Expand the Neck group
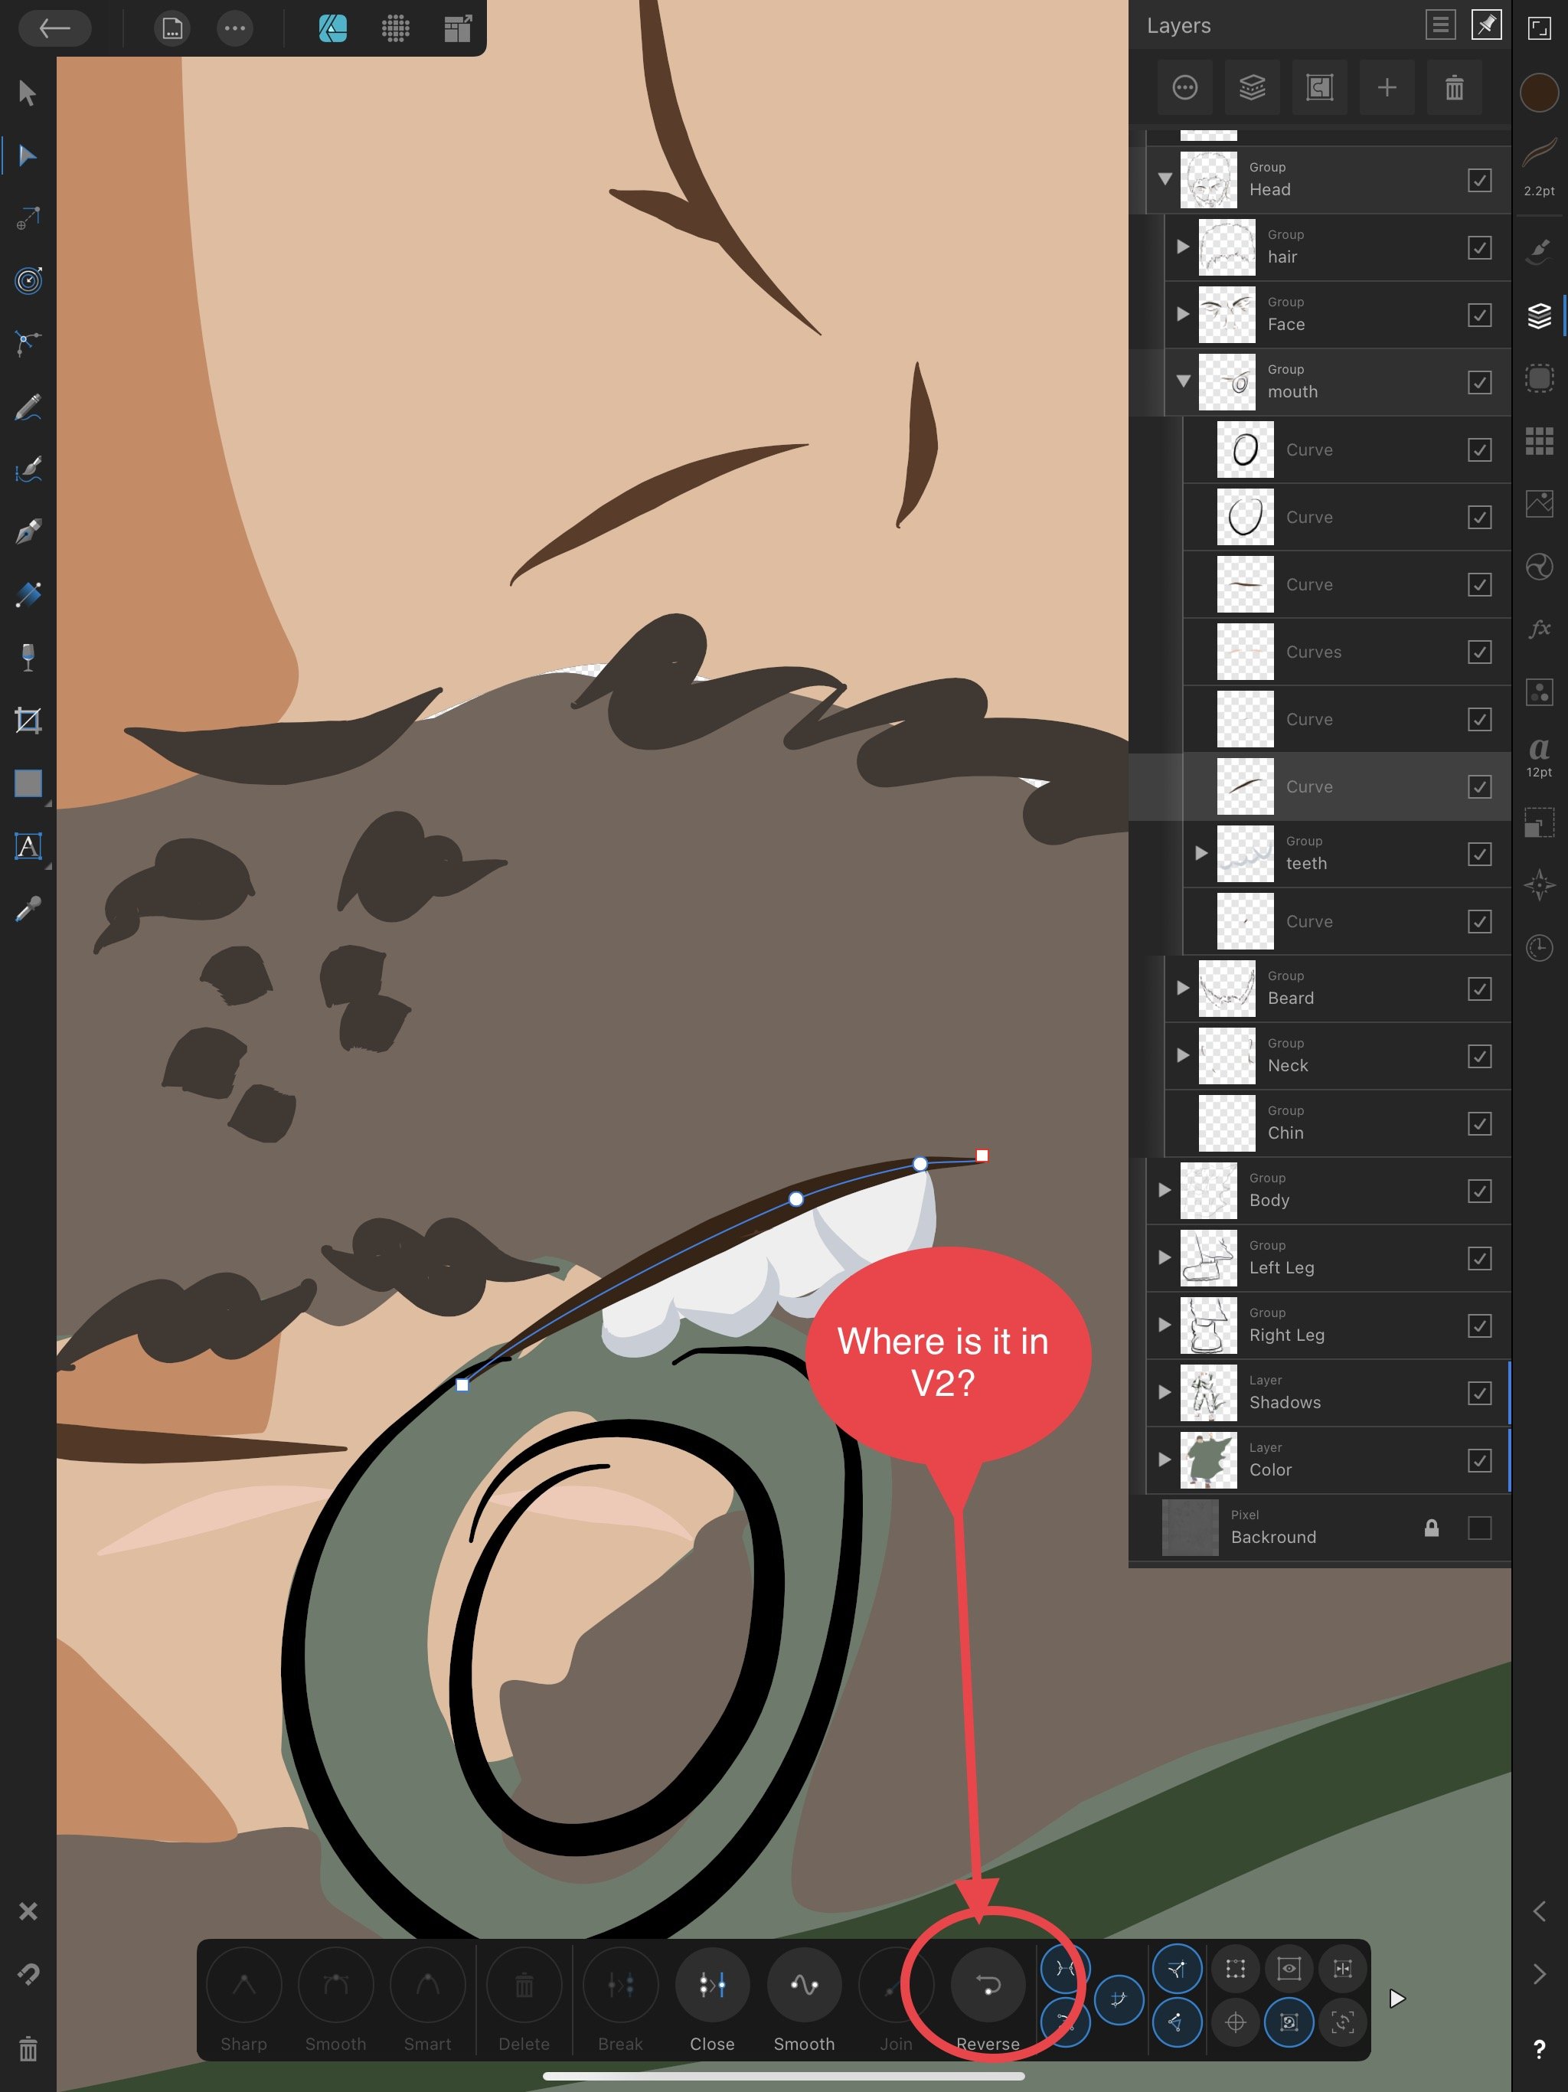 click(x=1182, y=1054)
